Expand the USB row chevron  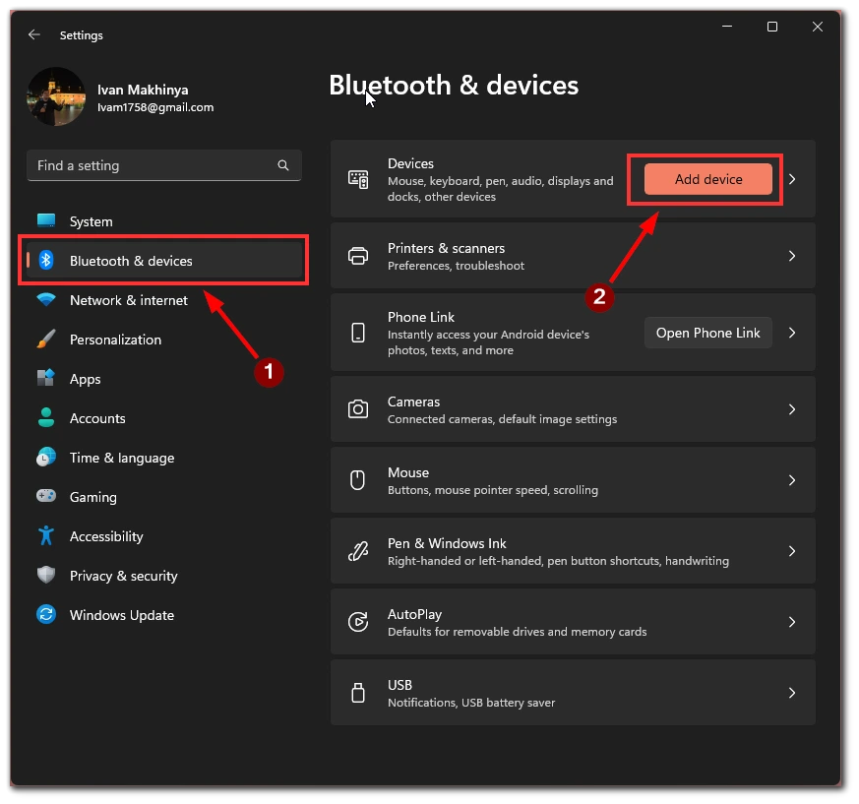pos(792,693)
